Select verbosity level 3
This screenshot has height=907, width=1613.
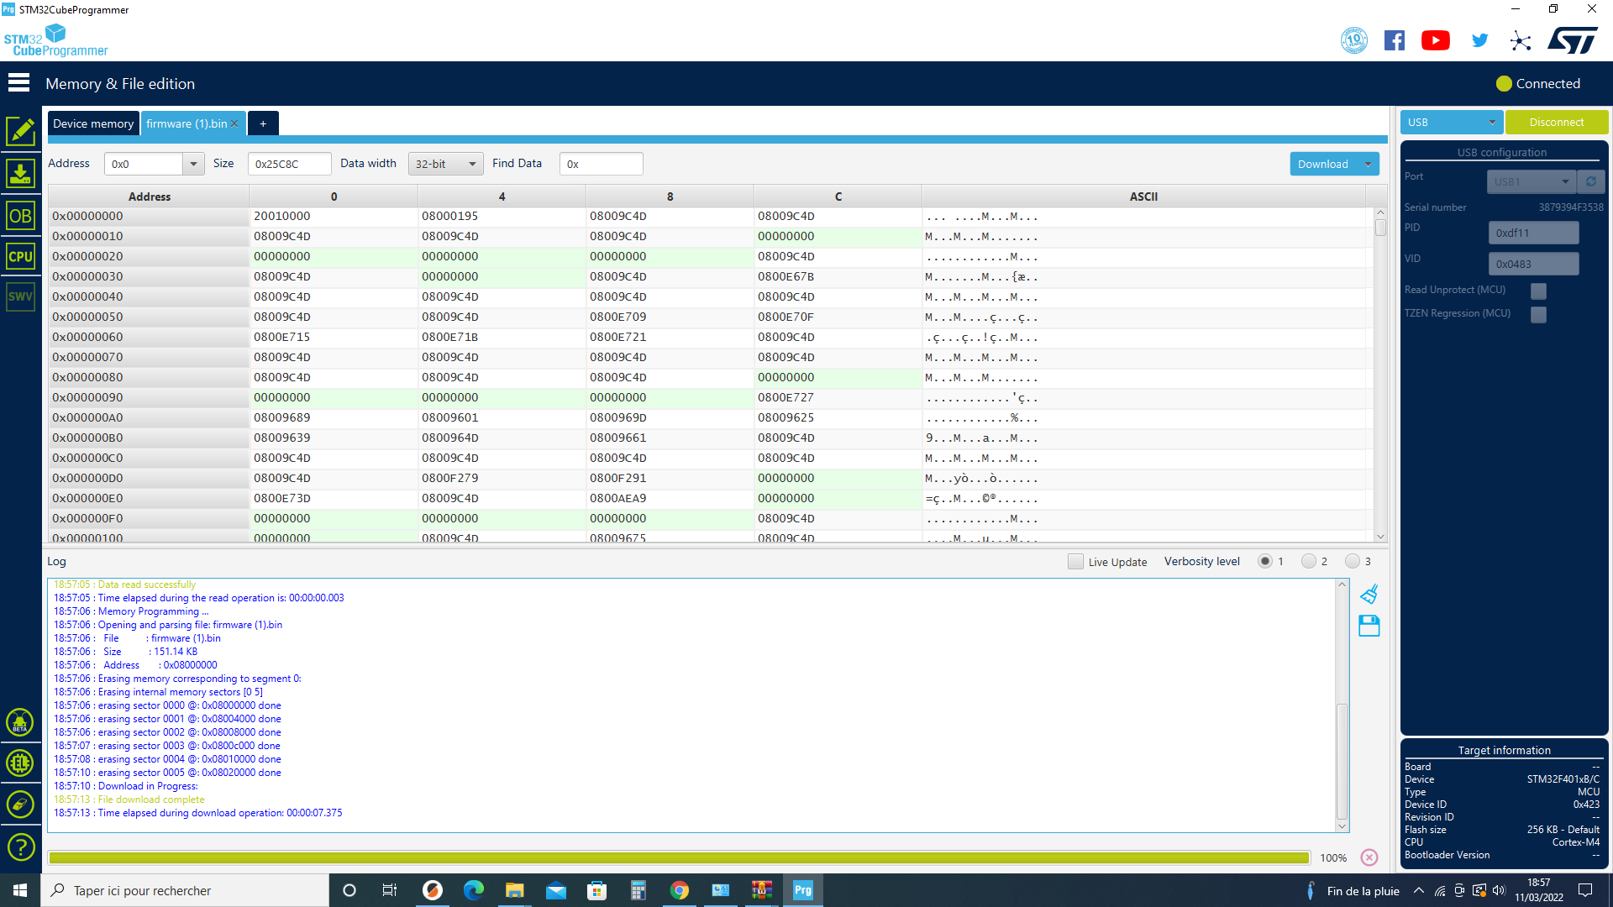click(1352, 562)
